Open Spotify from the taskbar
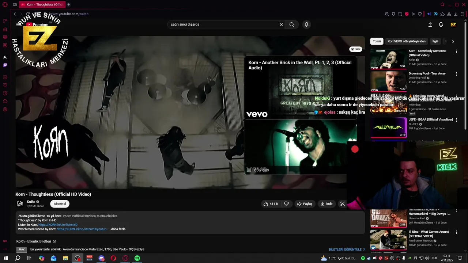This screenshot has width=468, height=263. [137, 258]
